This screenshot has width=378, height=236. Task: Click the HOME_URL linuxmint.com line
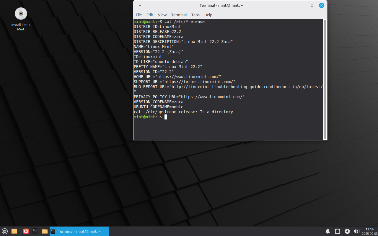click(177, 77)
